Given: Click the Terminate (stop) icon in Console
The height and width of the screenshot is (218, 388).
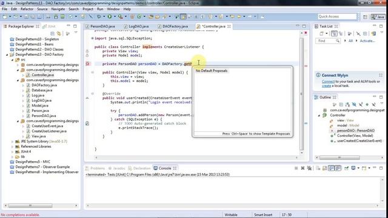Looking at the screenshot, I should point(296,168).
